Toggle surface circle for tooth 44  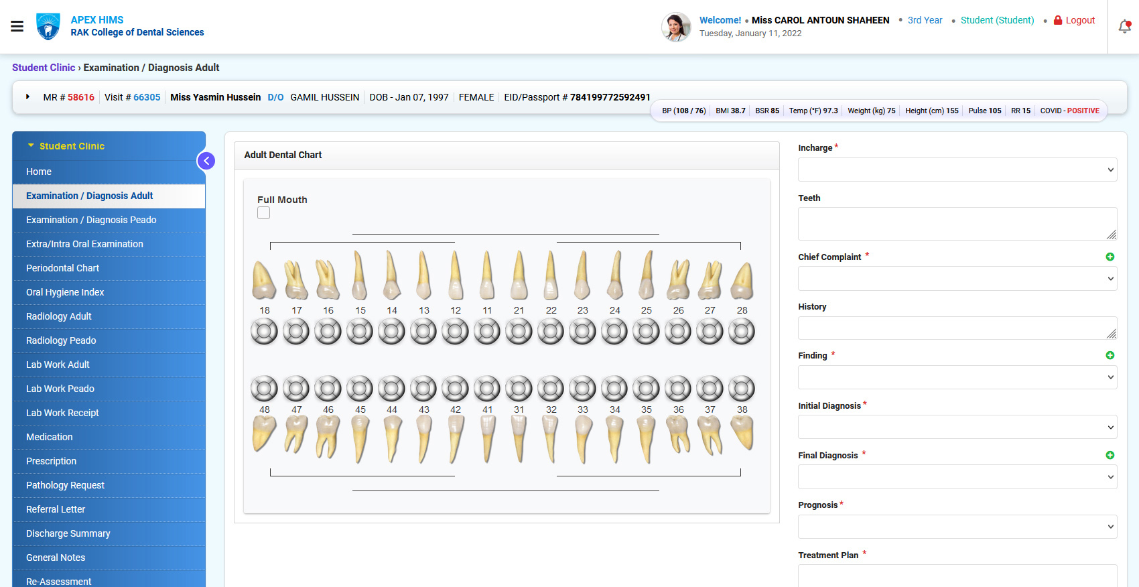coord(391,388)
